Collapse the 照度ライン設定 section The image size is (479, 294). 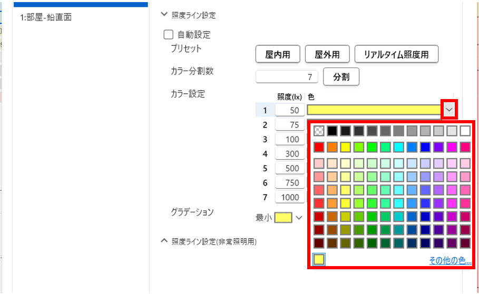click(164, 15)
